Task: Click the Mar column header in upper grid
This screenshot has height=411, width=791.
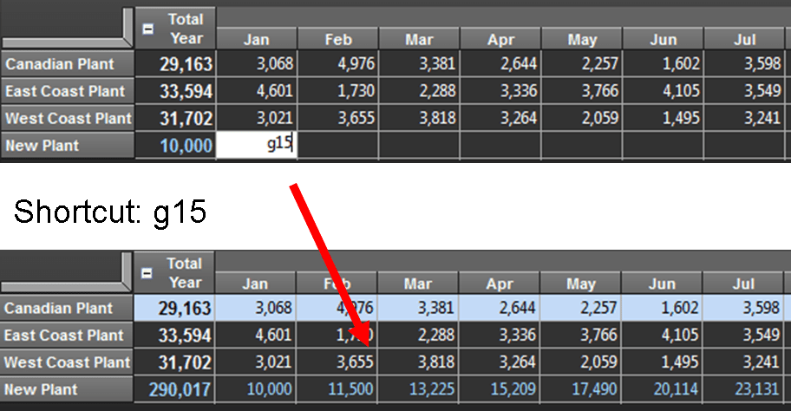Action: point(419,39)
